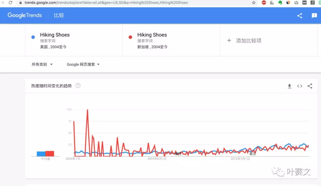321x186 pixels.
Task: Download the trend chart data
Action: tap(289, 86)
